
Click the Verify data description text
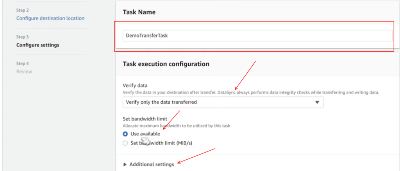click(251, 92)
